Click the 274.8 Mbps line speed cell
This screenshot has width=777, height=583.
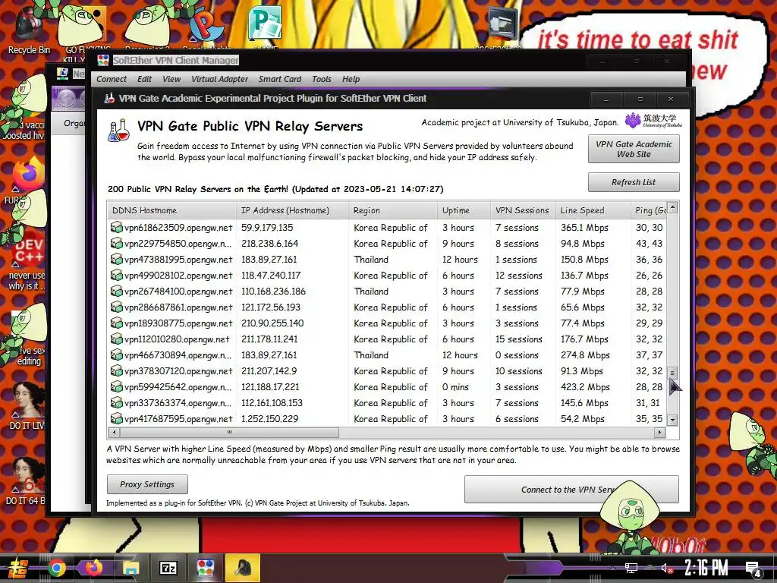tap(585, 355)
